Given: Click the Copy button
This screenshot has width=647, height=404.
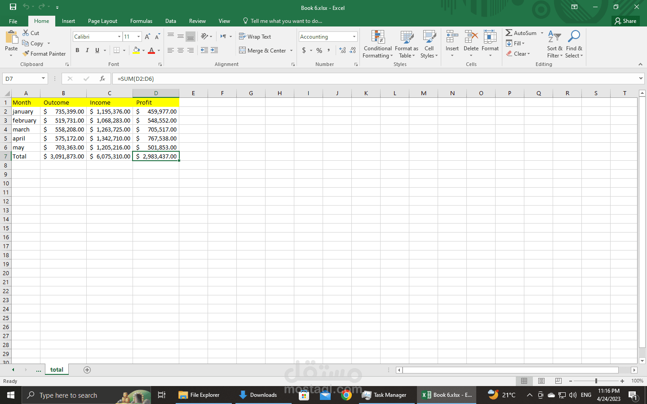Looking at the screenshot, I should click(33, 43).
